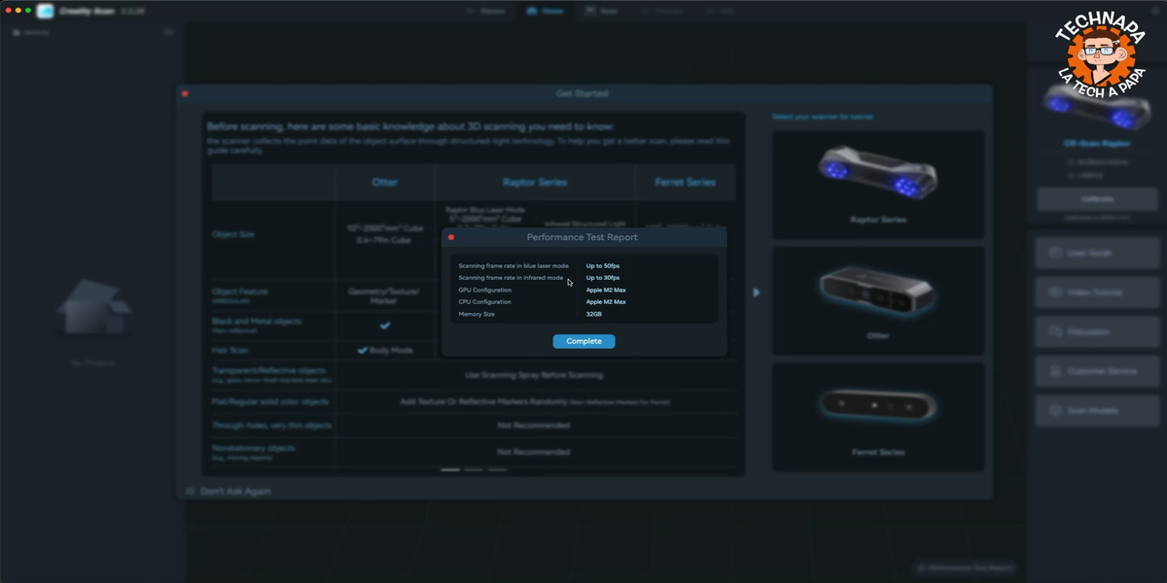This screenshot has height=583, width=1167.
Task: Click the Creality Scan app icon in title bar
Action: [46, 11]
